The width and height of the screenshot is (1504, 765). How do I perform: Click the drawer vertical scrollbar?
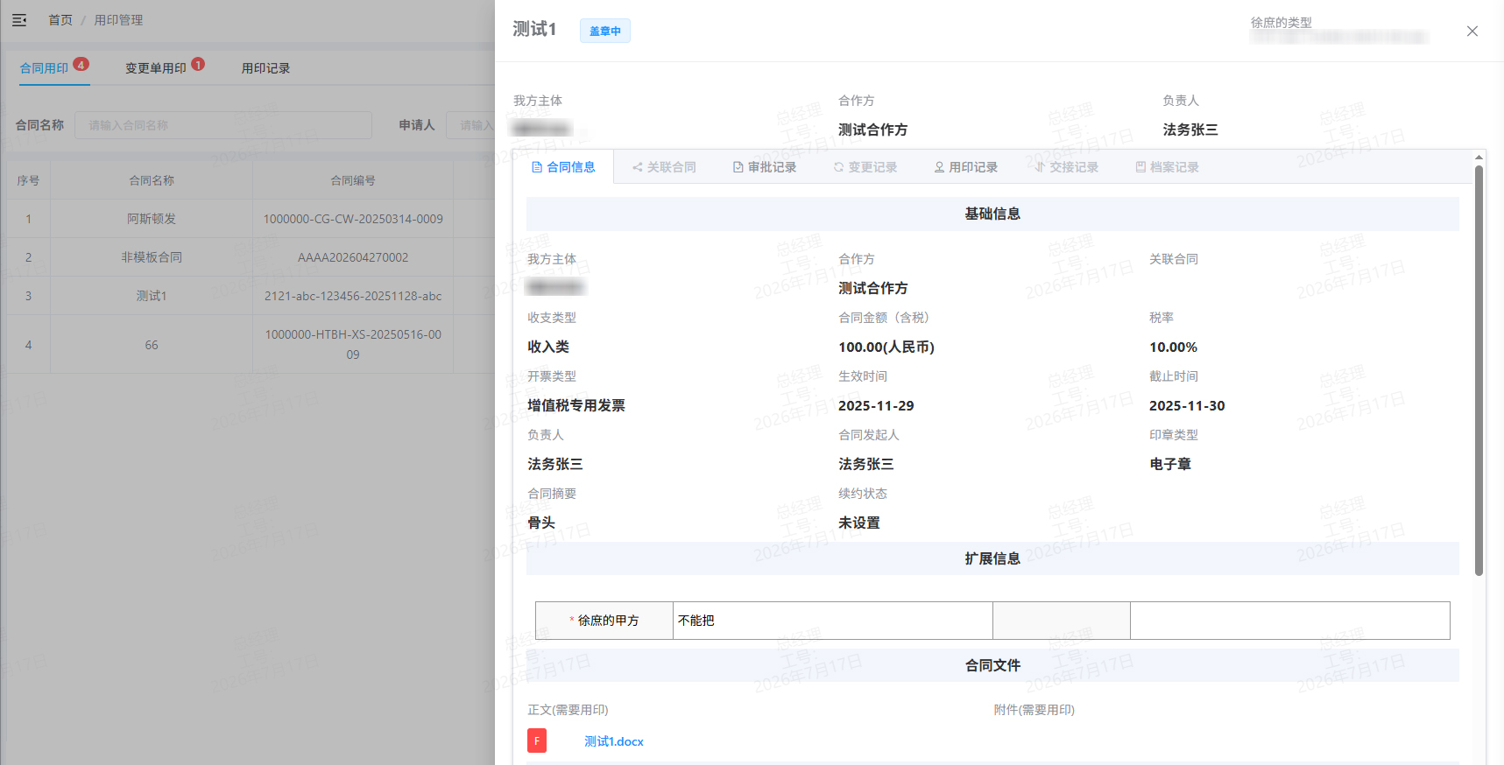click(1479, 370)
